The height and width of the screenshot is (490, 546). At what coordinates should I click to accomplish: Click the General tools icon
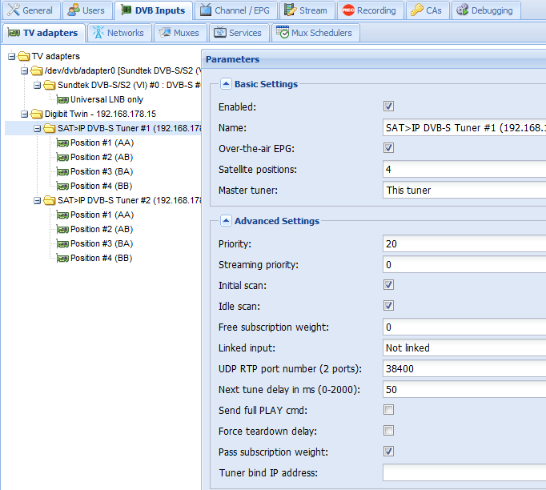(14, 10)
